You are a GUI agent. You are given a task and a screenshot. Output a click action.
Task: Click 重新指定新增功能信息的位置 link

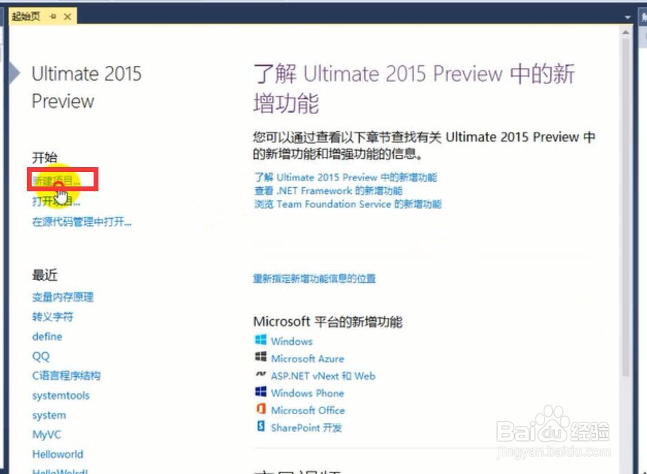point(314,279)
